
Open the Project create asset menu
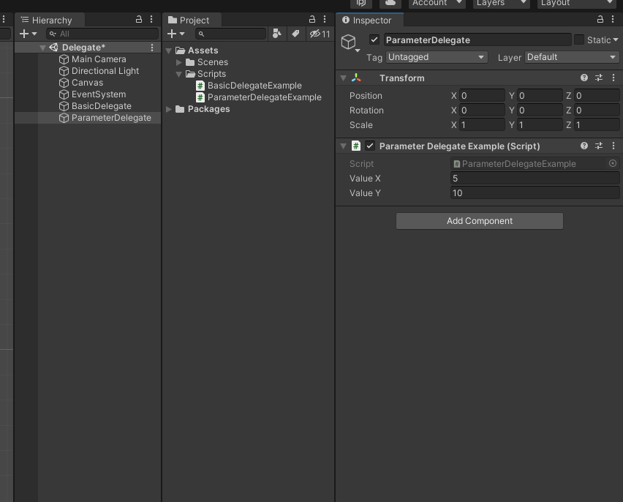point(175,34)
